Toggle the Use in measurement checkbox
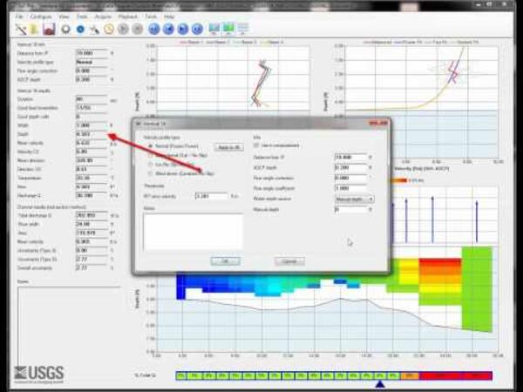 pyautogui.click(x=256, y=145)
